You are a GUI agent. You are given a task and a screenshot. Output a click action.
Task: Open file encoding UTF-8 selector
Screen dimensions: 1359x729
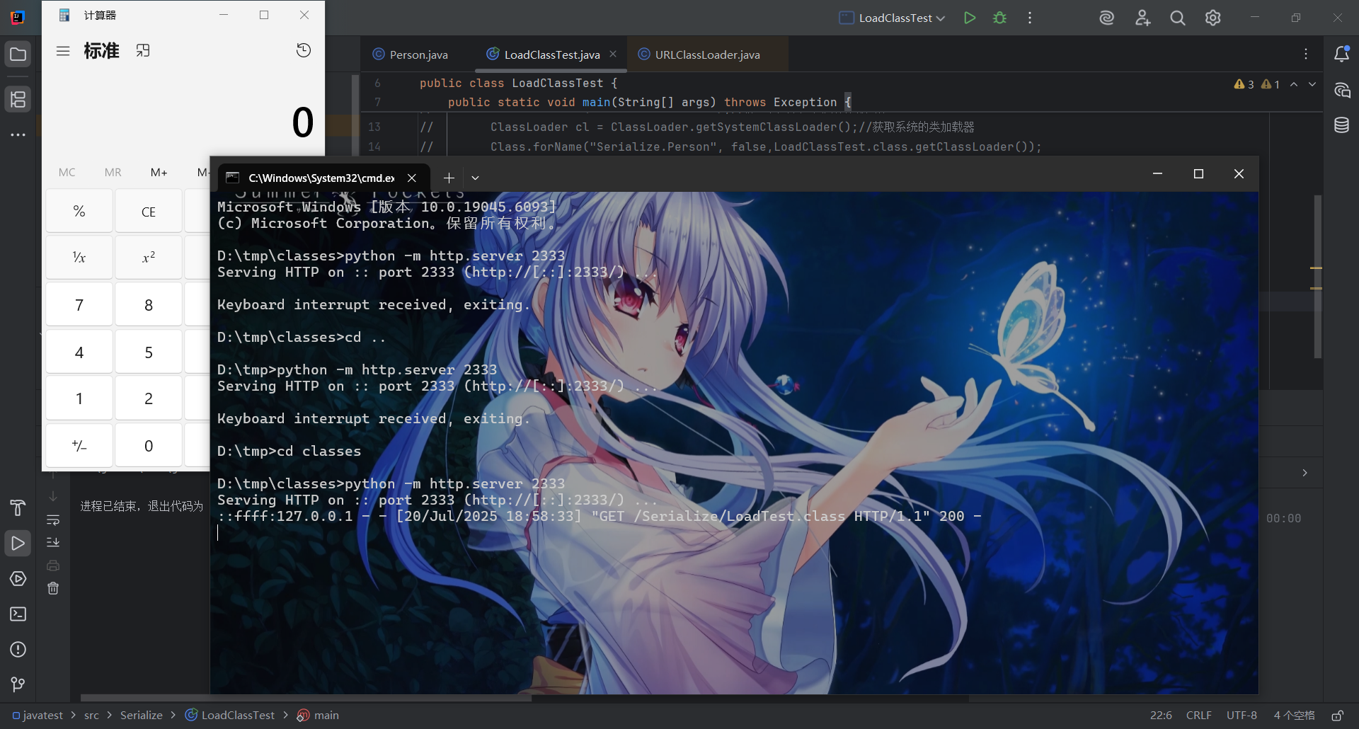tap(1242, 716)
